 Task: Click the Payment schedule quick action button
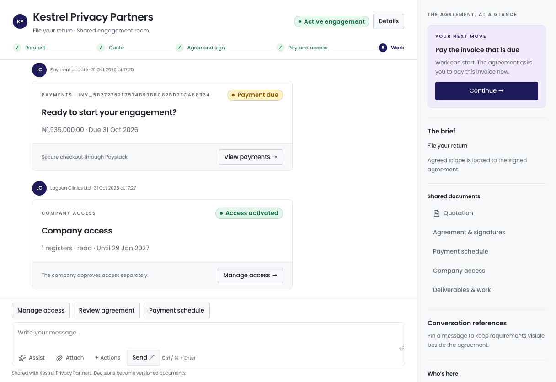[176, 311]
